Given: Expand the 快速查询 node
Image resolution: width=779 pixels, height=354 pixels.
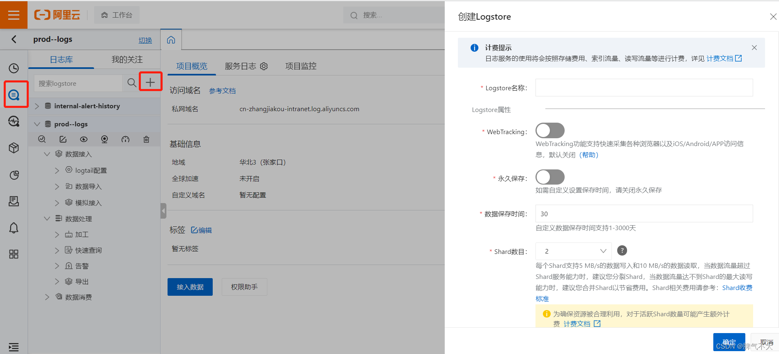Looking at the screenshot, I should pos(57,250).
